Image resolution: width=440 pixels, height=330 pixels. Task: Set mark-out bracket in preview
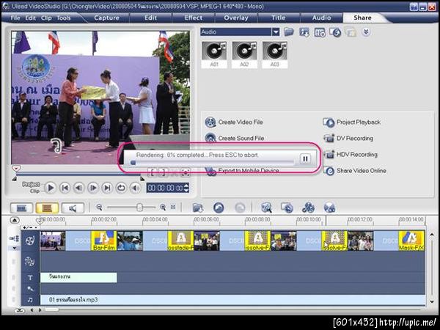(x=163, y=172)
